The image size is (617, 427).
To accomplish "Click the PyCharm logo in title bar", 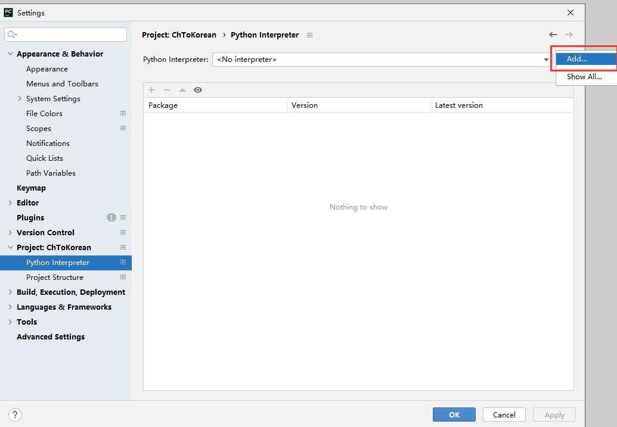I will [8, 13].
